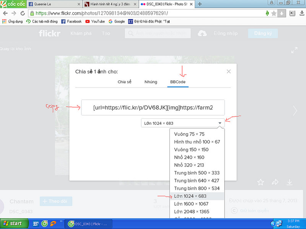This screenshot has width=306, height=229.
Task: Open a new browser tab
Action: pos(200,4)
